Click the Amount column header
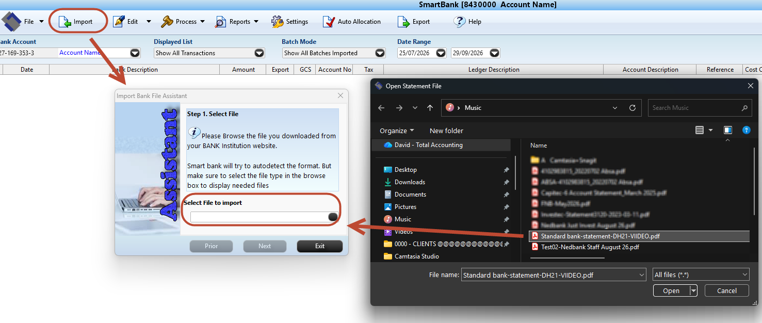The image size is (762, 323). [x=243, y=70]
